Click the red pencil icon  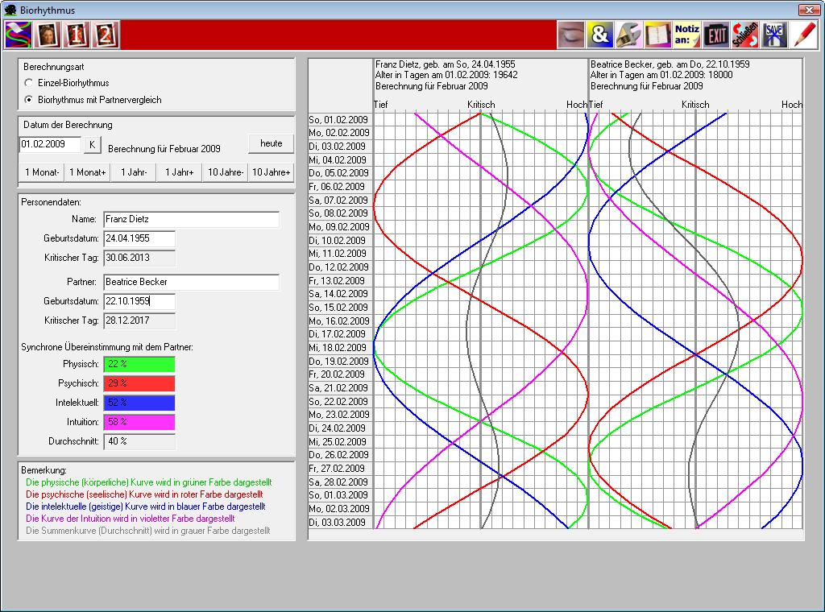803,35
